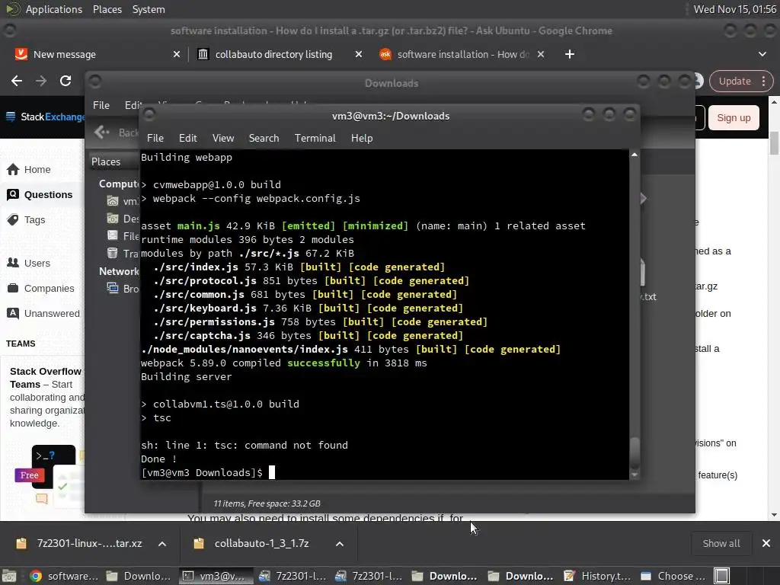Switch to Choose taskbar entry
This screenshot has height=585, width=780.
point(673,576)
